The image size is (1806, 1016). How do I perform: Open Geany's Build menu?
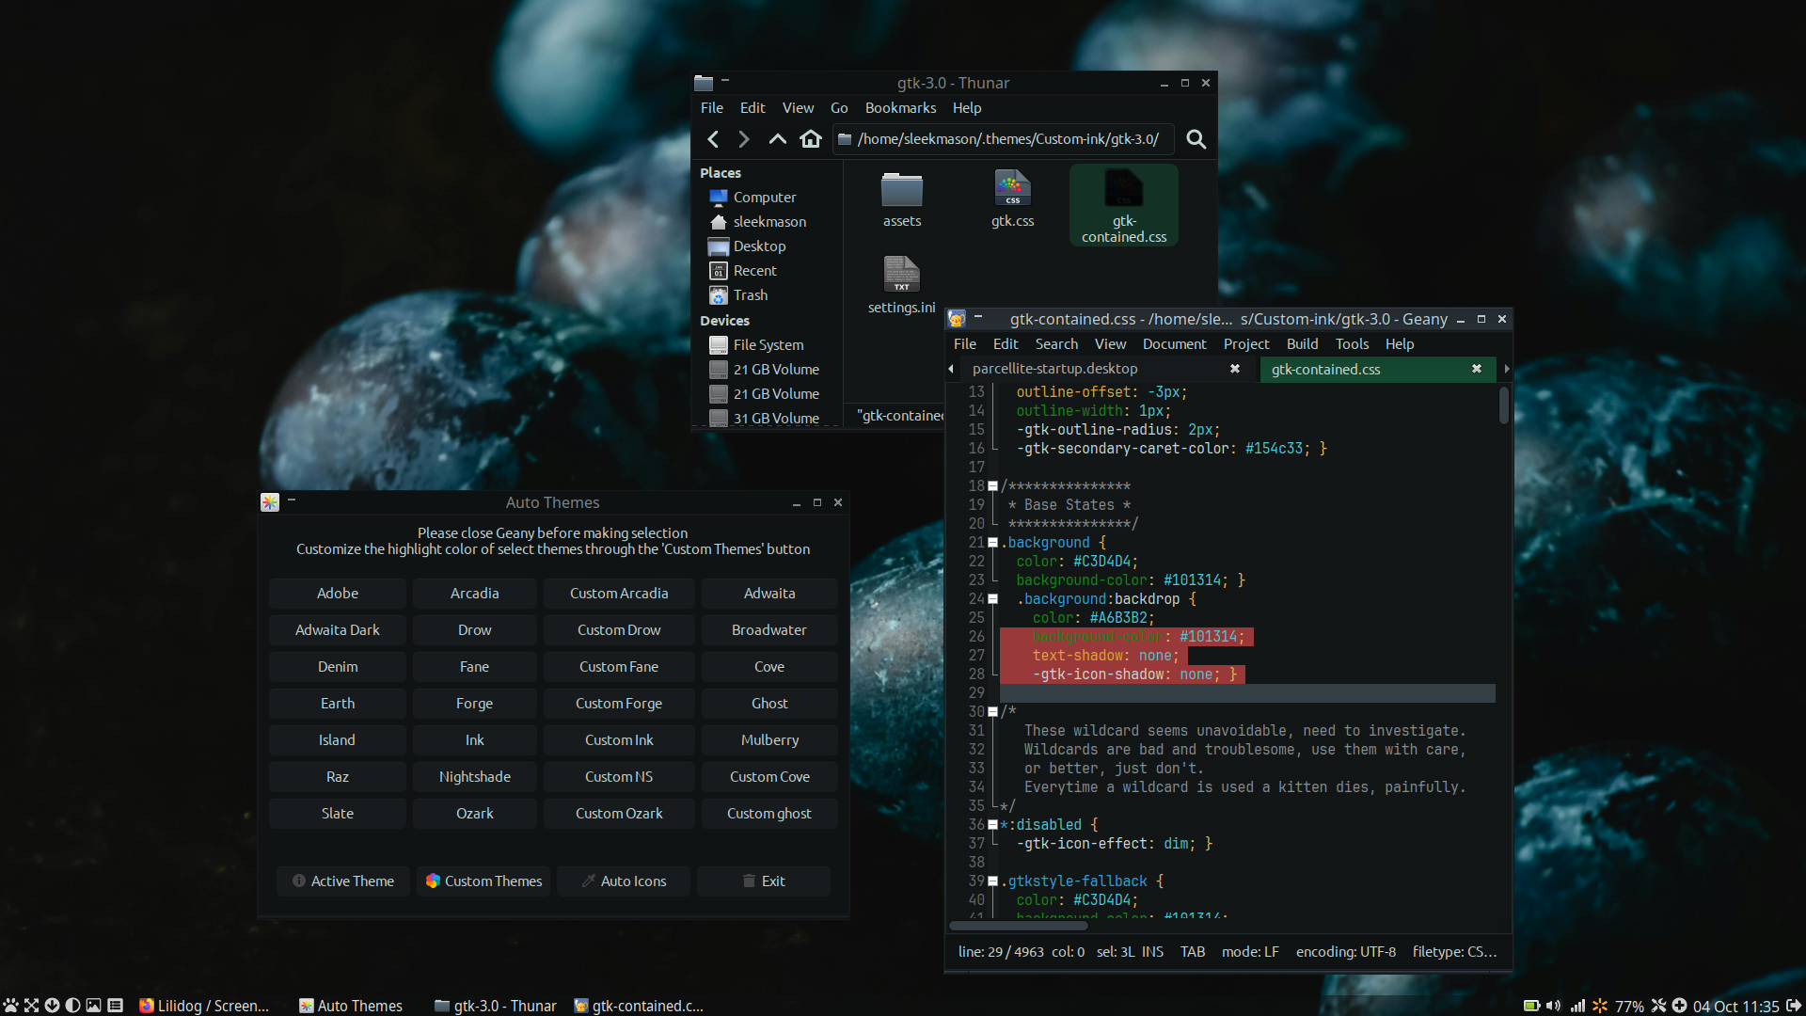tap(1302, 344)
